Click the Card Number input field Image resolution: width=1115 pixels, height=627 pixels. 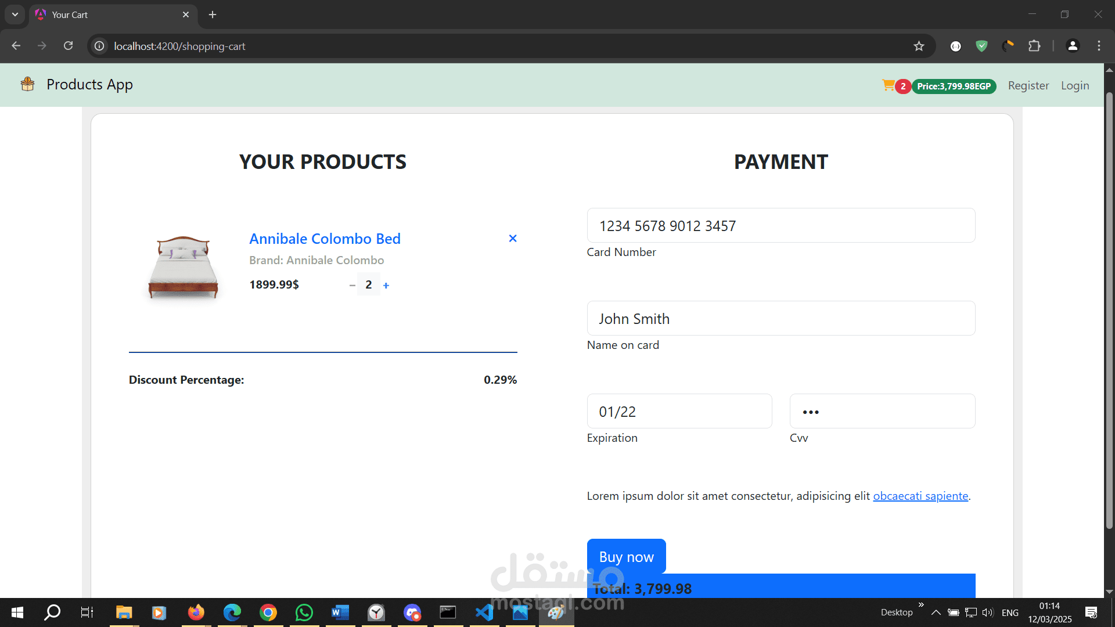tap(780, 226)
